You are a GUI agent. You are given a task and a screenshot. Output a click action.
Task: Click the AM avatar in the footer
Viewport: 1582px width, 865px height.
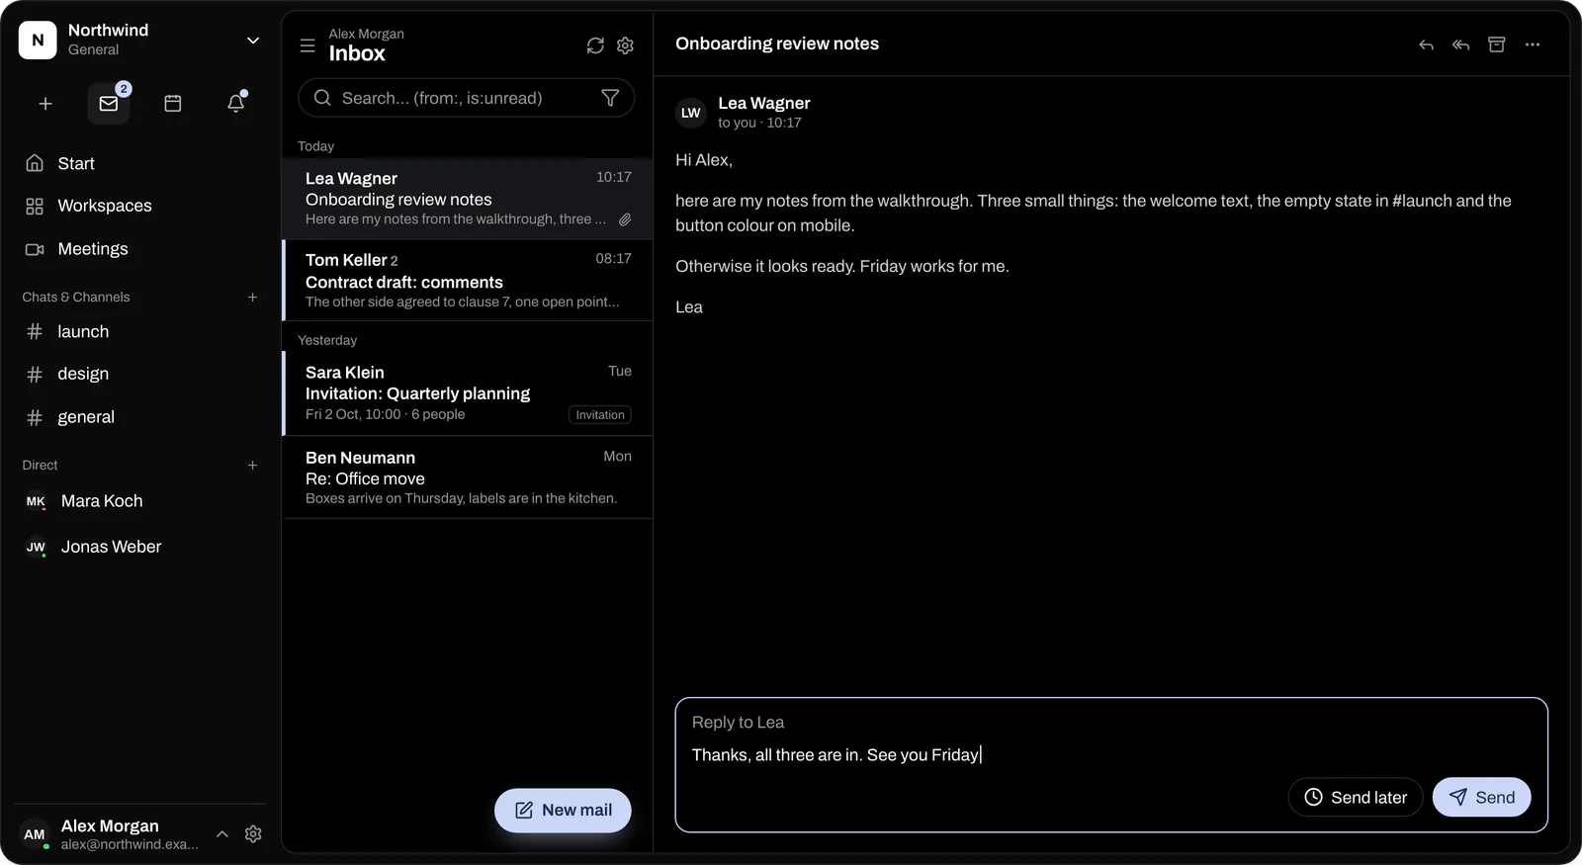(35, 834)
